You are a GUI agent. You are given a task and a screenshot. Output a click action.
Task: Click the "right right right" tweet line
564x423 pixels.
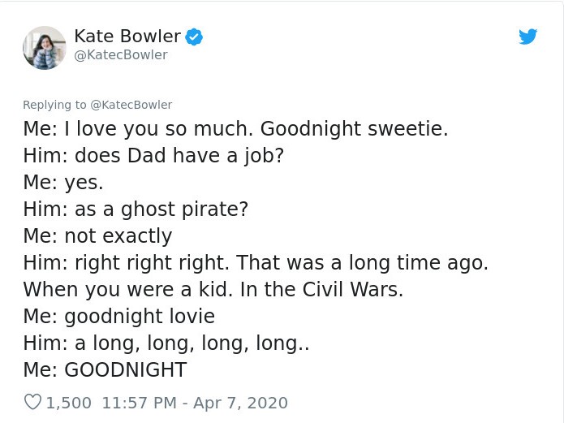click(x=256, y=263)
